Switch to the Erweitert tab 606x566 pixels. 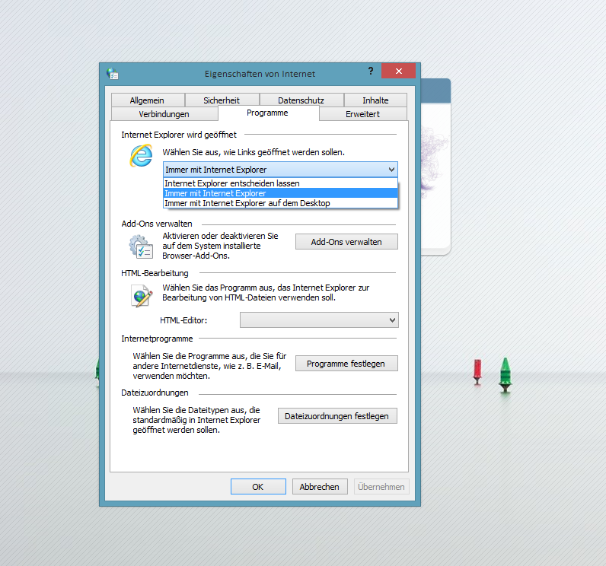pos(363,114)
